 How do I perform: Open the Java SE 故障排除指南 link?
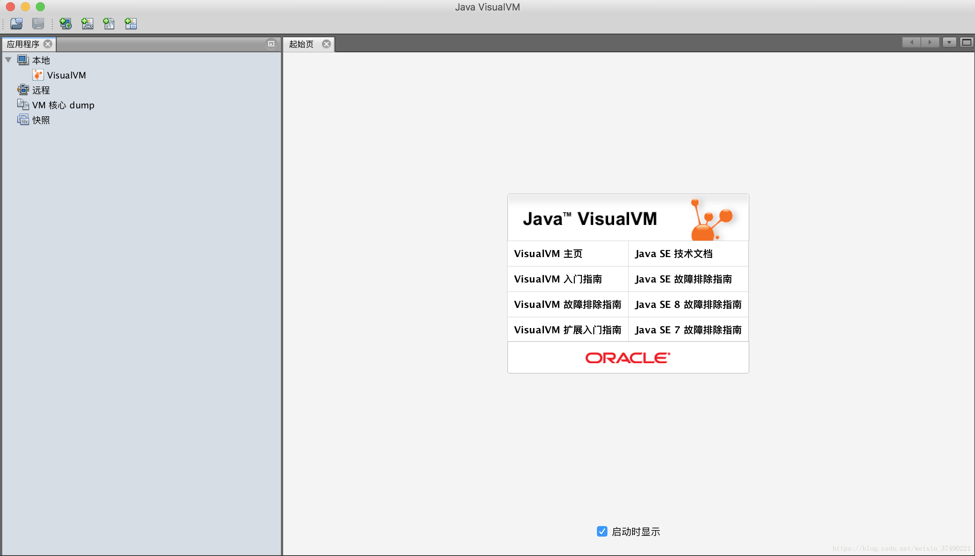pyautogui.click(x=683, y=279)
